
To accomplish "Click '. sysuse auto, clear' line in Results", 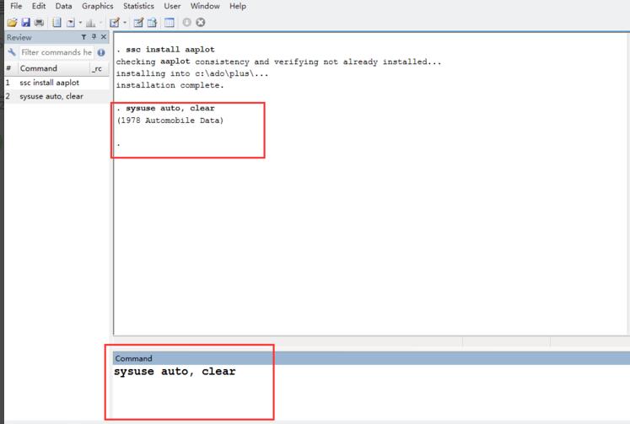I will coord(165,108).
